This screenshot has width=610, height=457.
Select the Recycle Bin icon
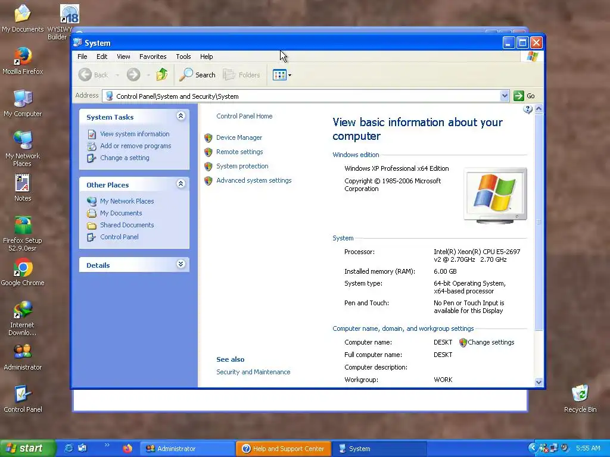pos(580,399)
